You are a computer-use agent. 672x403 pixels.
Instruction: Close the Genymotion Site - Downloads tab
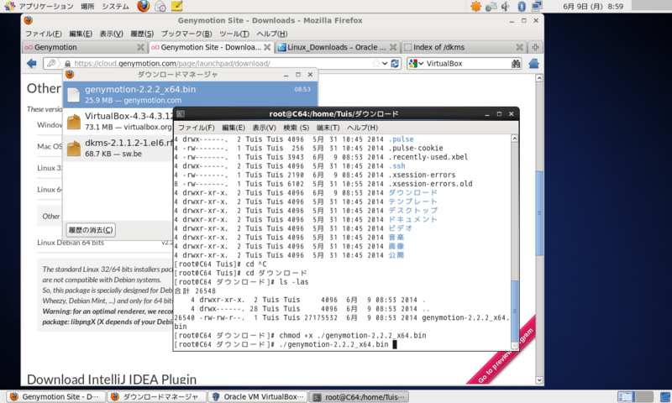click(267, 47)
